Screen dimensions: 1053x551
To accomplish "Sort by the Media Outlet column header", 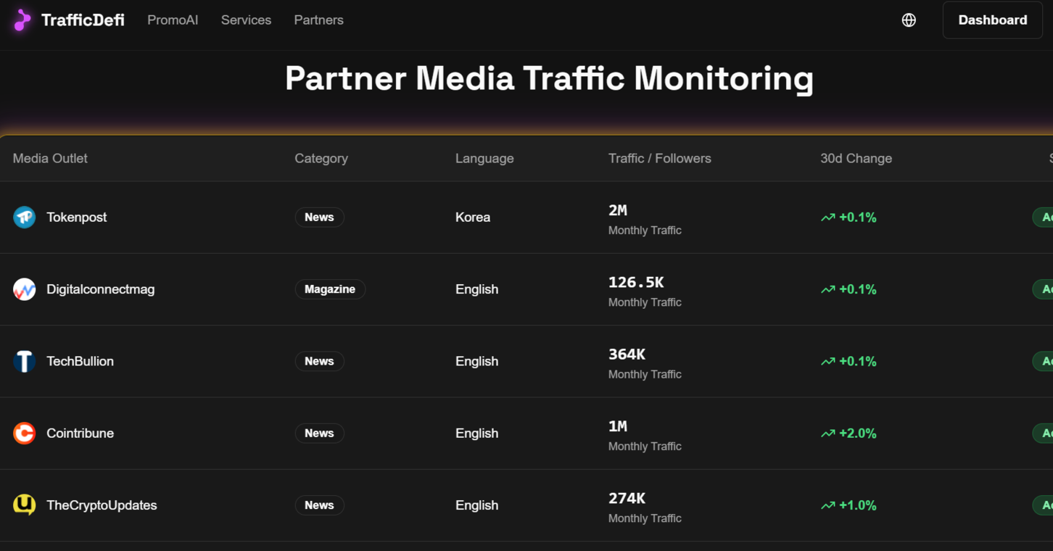I will (x=49, y=158).
